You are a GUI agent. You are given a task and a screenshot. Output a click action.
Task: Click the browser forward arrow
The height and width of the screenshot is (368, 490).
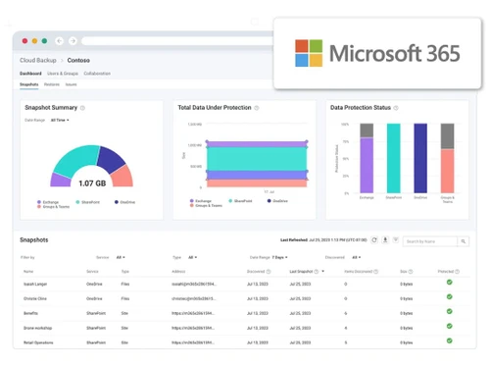pos(73,41)
